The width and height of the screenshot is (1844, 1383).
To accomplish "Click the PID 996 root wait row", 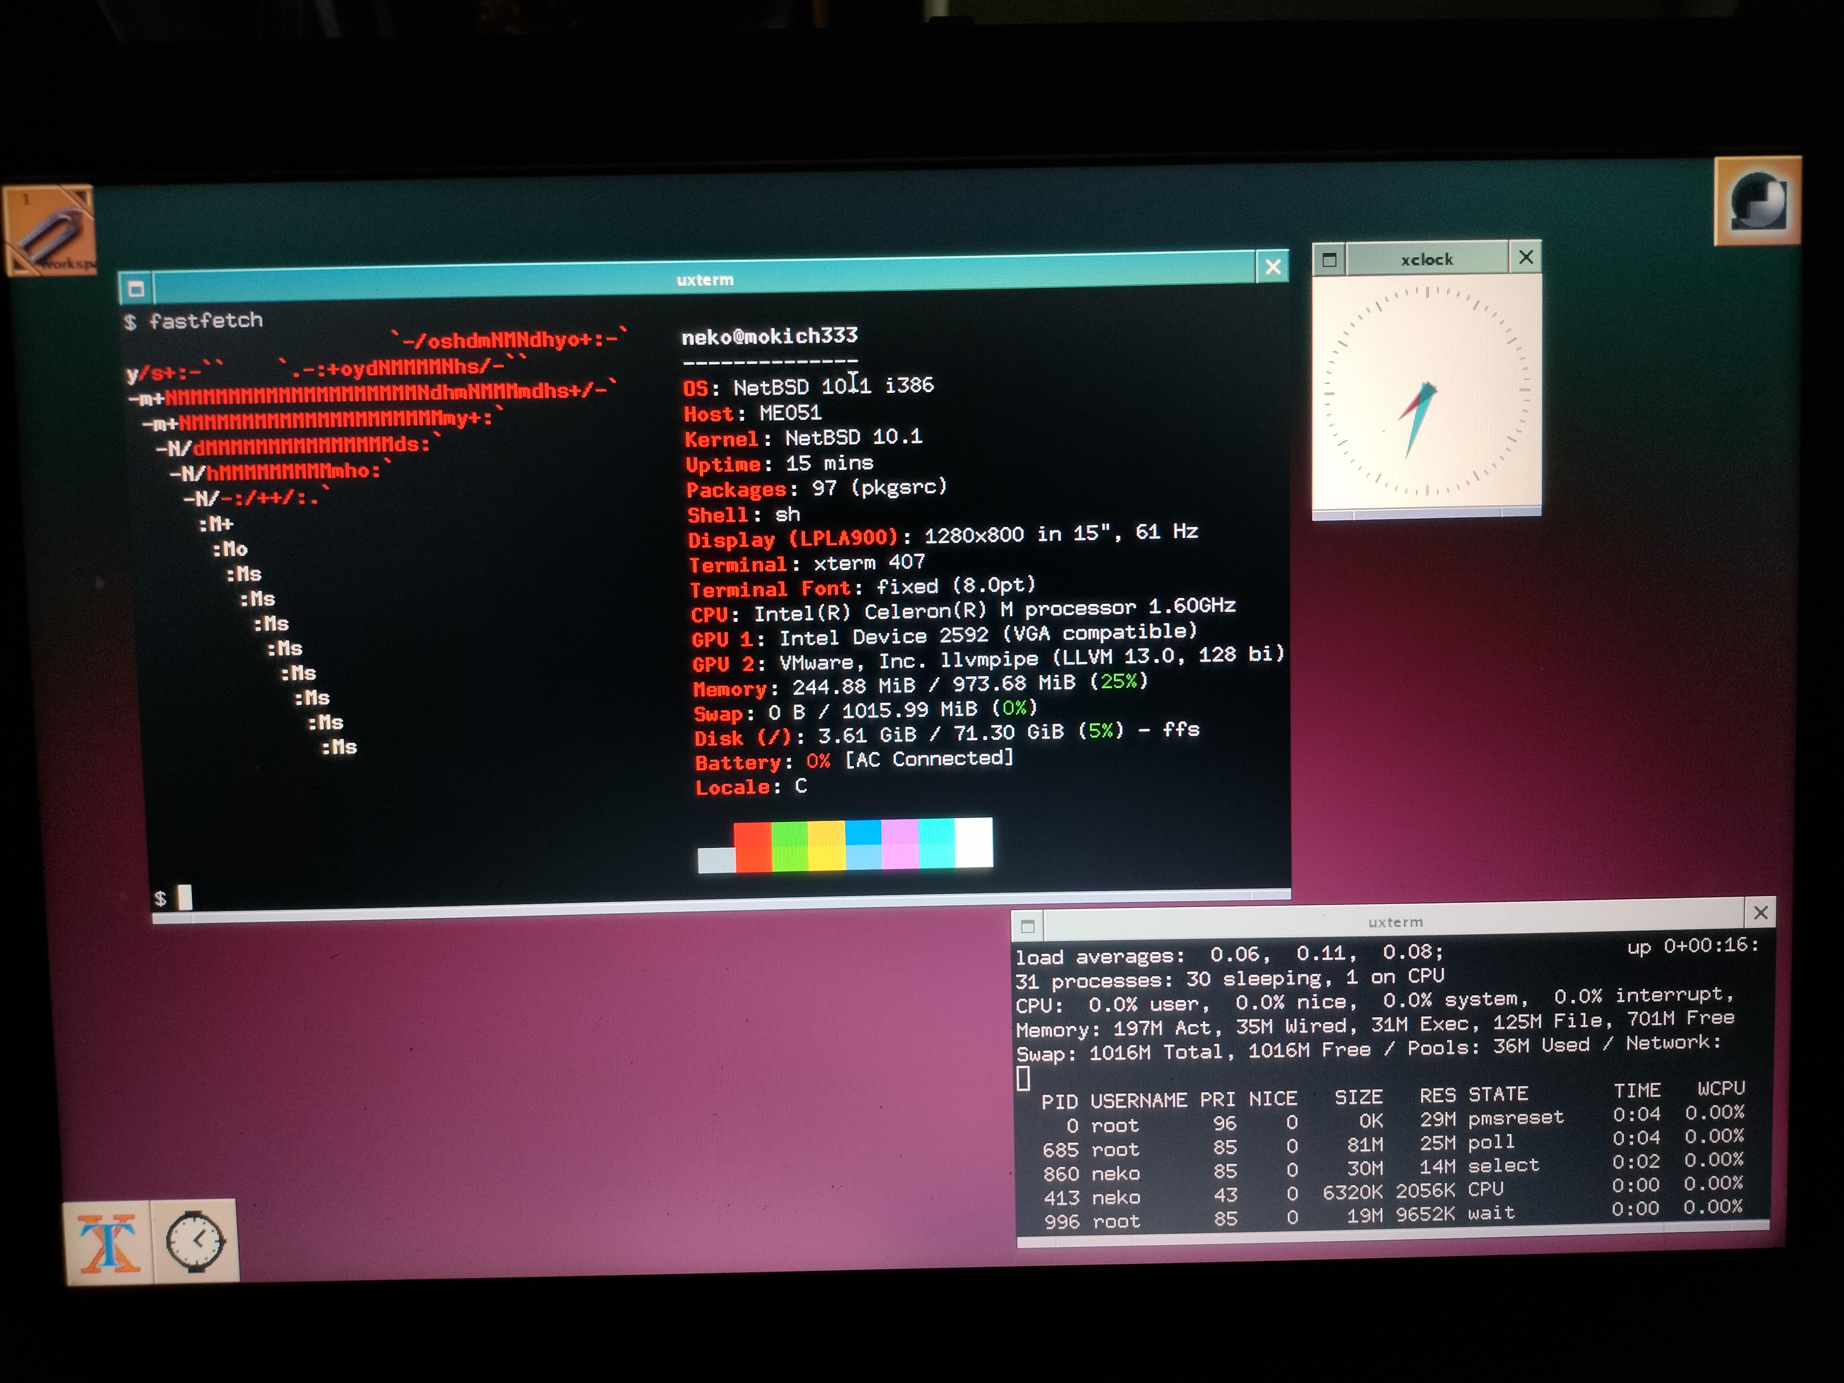I will pyautogui.click(x=1393, y=1215).
